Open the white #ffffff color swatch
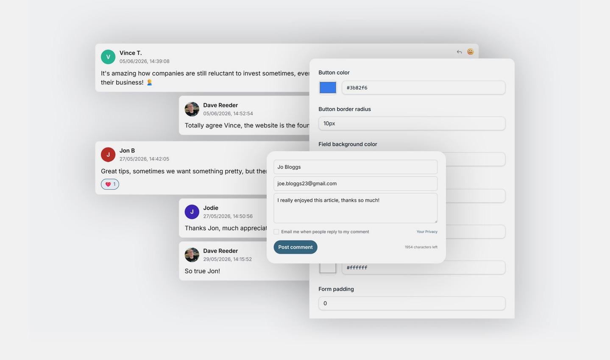This screenshot has height=360, width=610. point(328,268)
